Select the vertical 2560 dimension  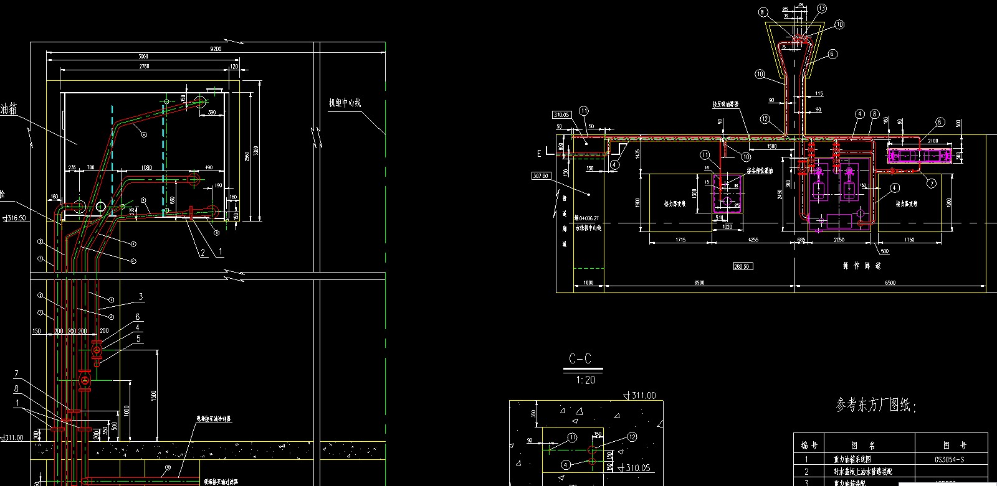(x=247, y=156)
